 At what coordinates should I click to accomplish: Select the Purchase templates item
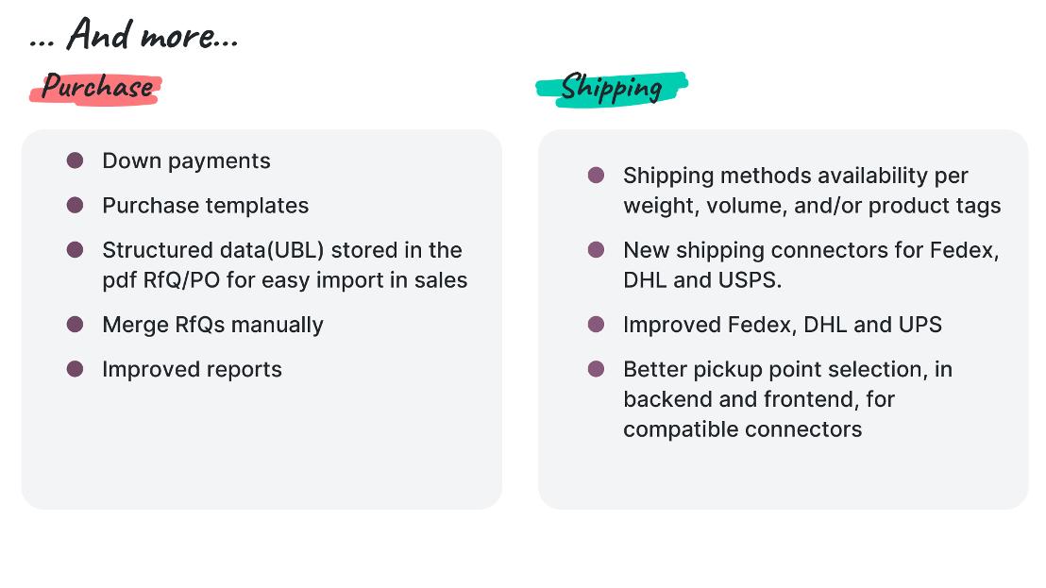206,206
